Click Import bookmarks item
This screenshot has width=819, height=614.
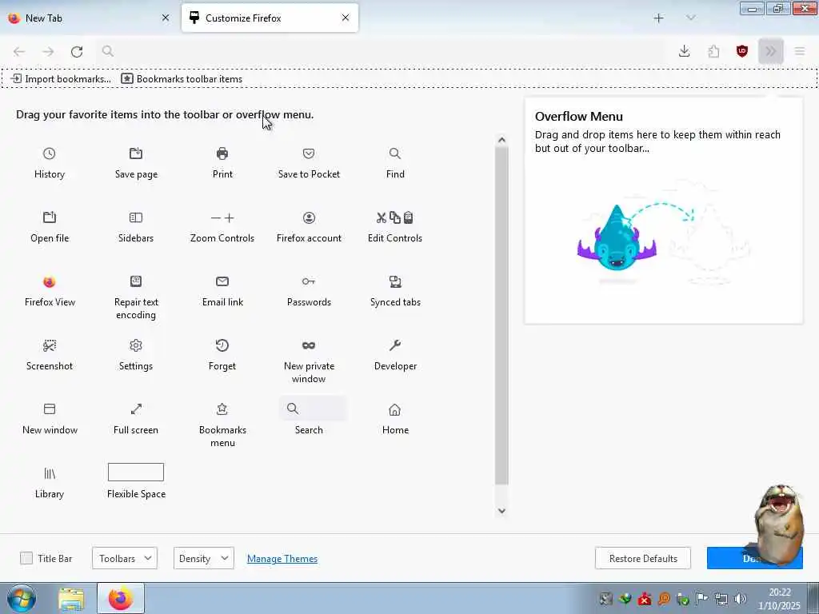click(x=61, y=79)
